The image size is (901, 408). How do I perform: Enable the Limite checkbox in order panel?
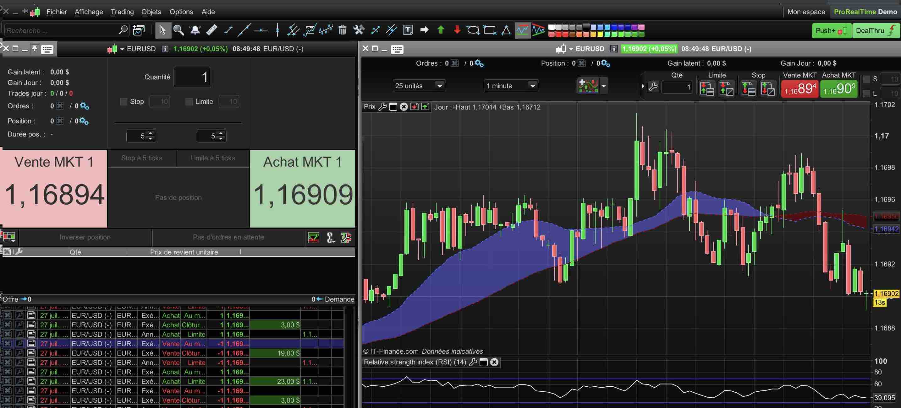pos(189,102)
